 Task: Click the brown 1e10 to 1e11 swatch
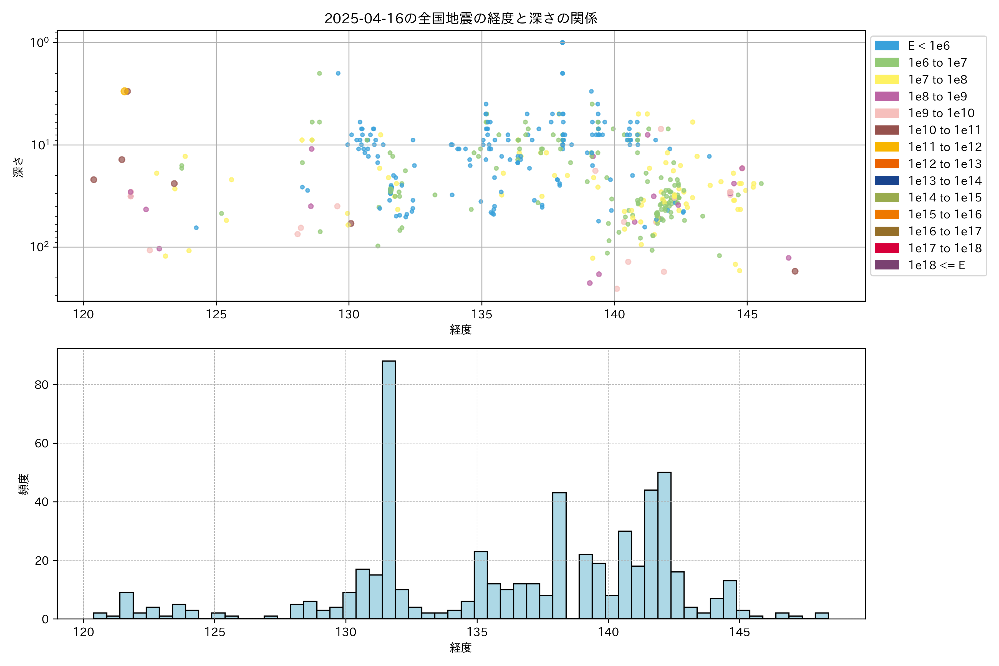click(887, 130)
